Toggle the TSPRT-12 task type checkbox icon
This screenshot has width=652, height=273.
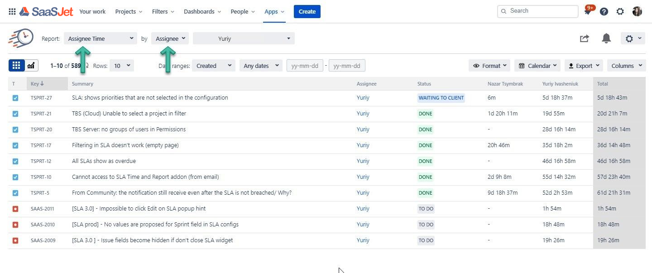[x=15, y=161]
